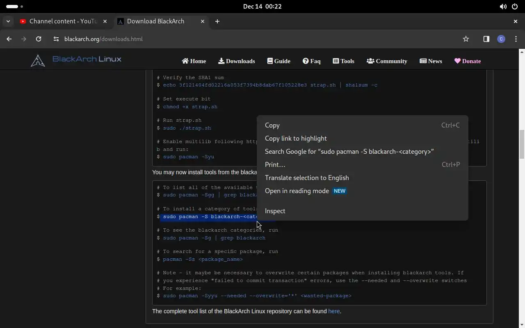Expand the tab search dropdown arrow
Image resolution: width=525 pixels, height=328 pixels.
point(8,21)
